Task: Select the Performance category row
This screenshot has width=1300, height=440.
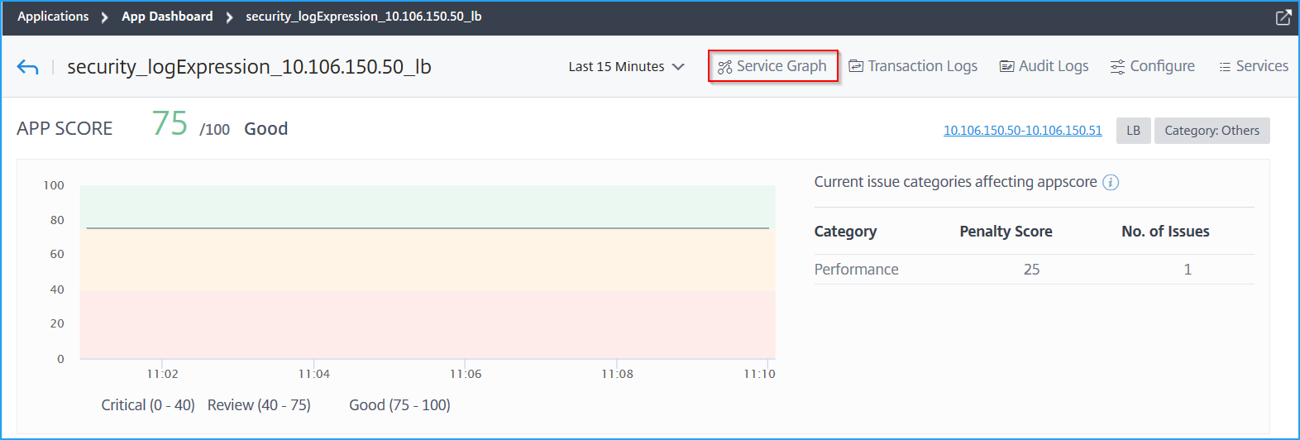Action: click(x=856, y=270)
